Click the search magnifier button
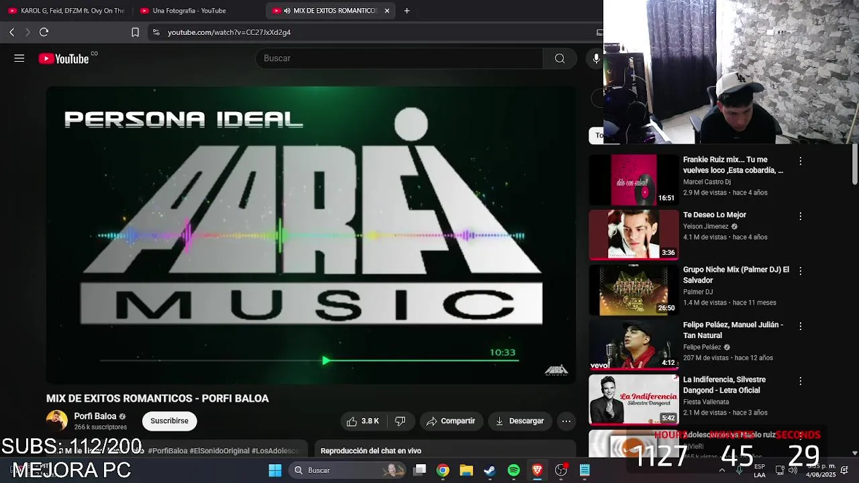The height and width of the screenshot is (483, 859). pos(560,58)
